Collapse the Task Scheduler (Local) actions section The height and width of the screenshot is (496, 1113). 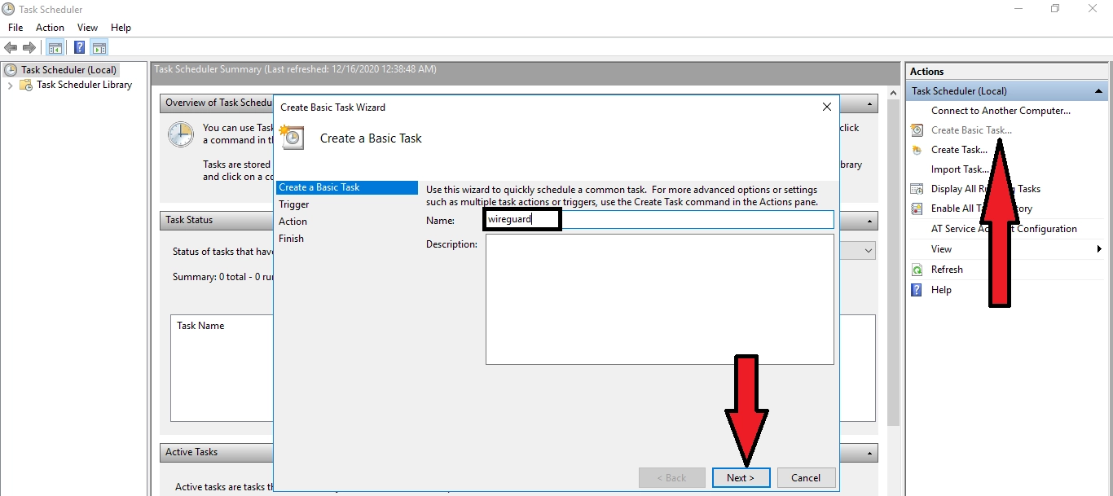(1098, 91)
